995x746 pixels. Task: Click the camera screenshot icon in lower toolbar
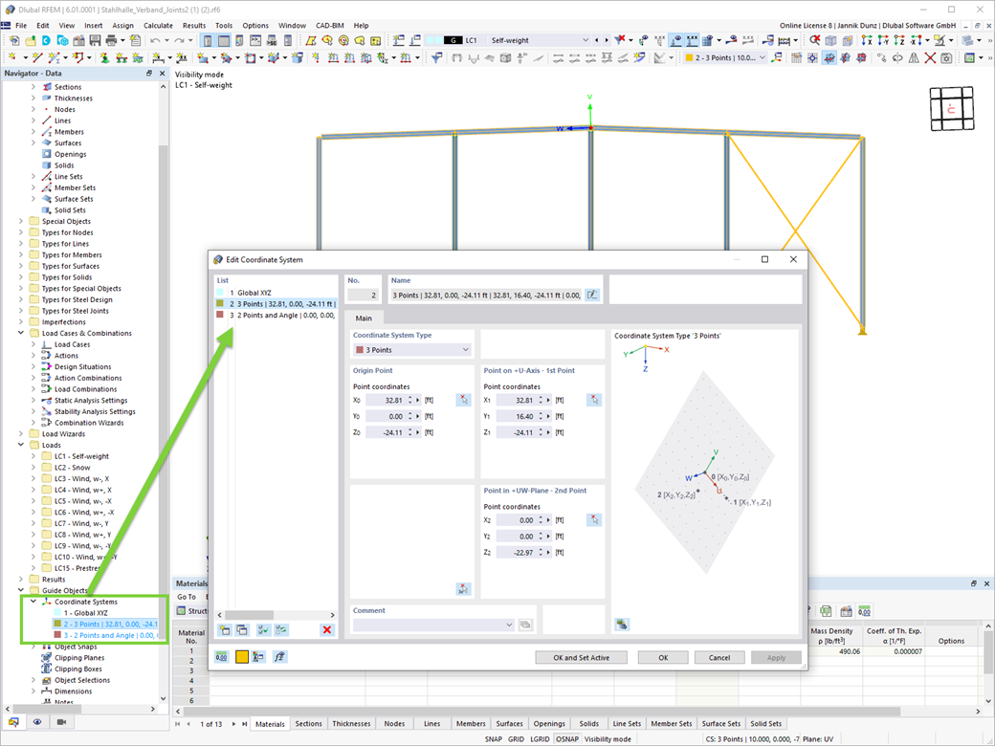point(946,57)
